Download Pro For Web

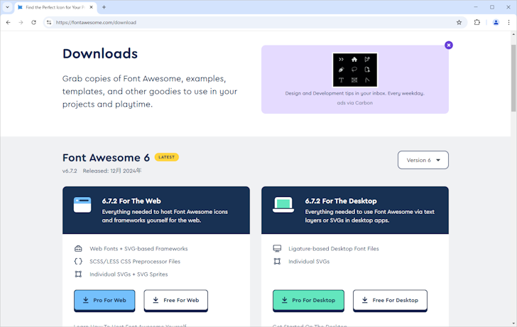(104, 300)
